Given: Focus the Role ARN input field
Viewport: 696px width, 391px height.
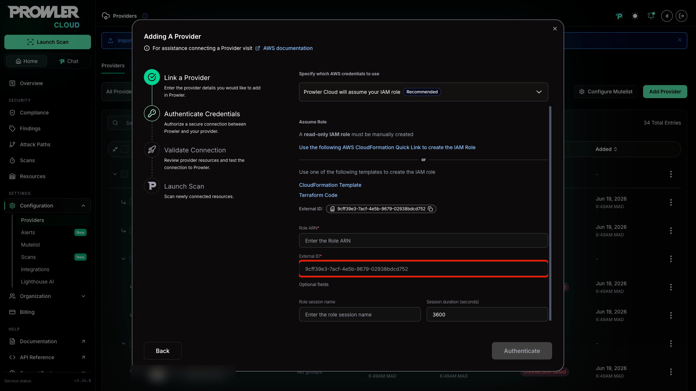Looking at the screenshot, I should [423, 240].
